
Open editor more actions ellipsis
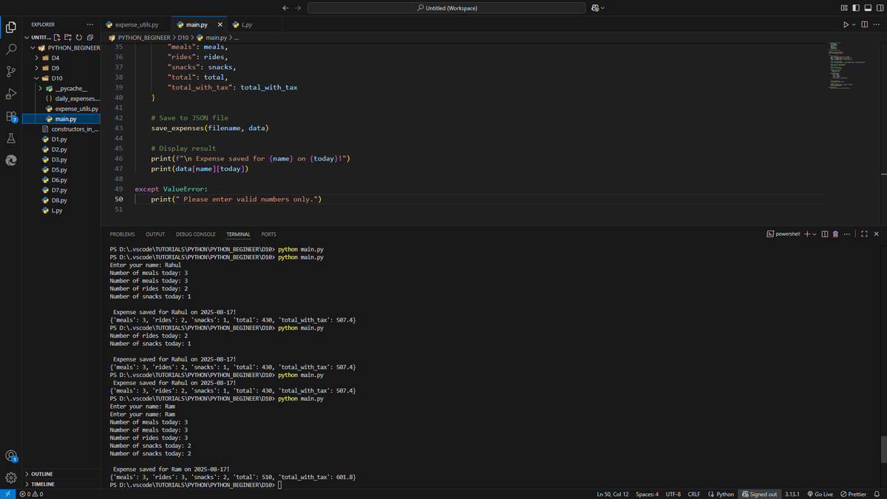click(x=876, y=24)
